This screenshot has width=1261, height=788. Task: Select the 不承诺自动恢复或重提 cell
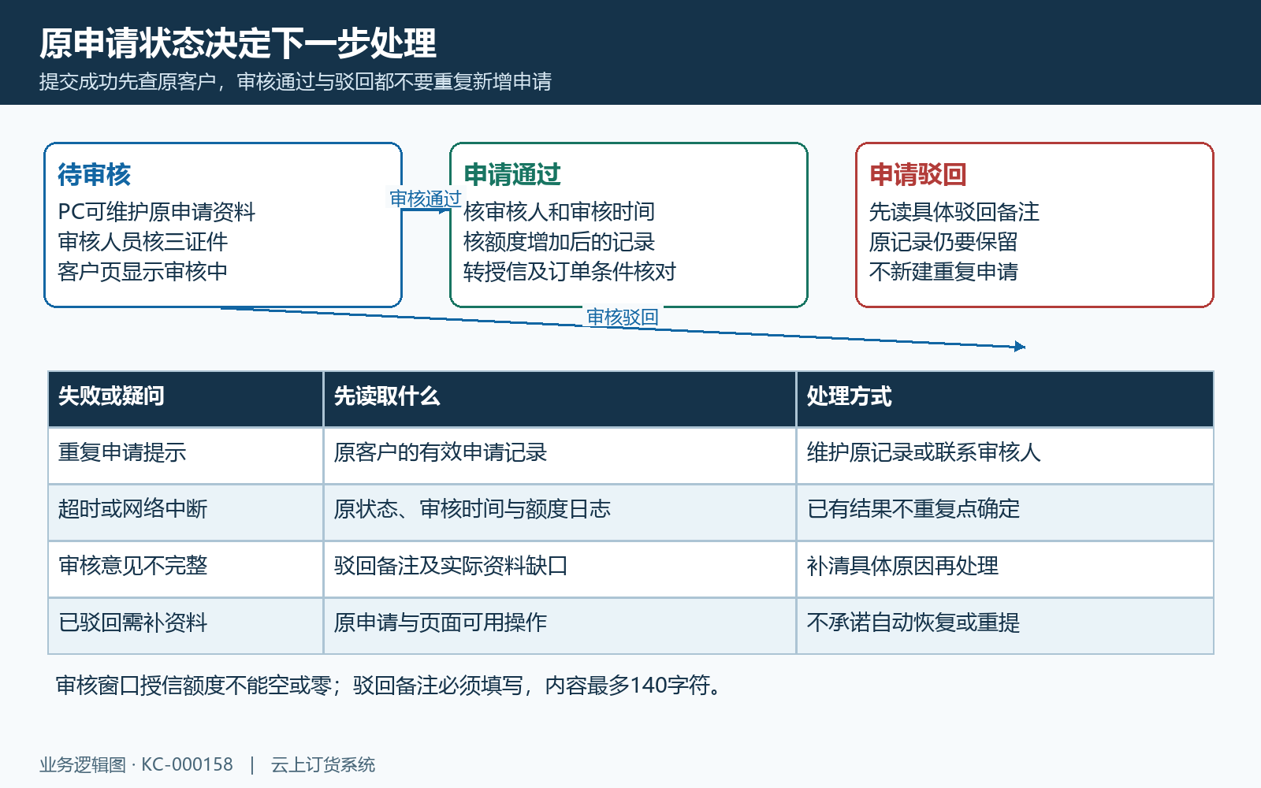(1005, 626)
